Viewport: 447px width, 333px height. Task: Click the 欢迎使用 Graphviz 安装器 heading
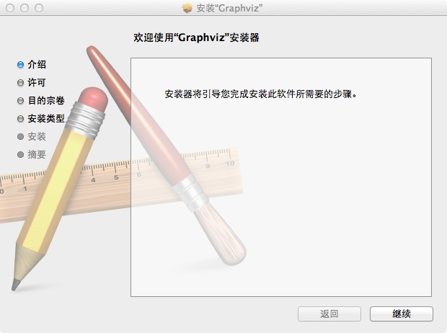pos(196,37)
